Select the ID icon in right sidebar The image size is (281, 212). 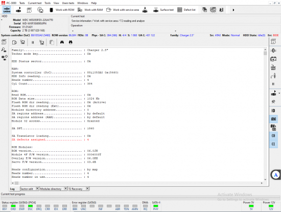[273, 110]
